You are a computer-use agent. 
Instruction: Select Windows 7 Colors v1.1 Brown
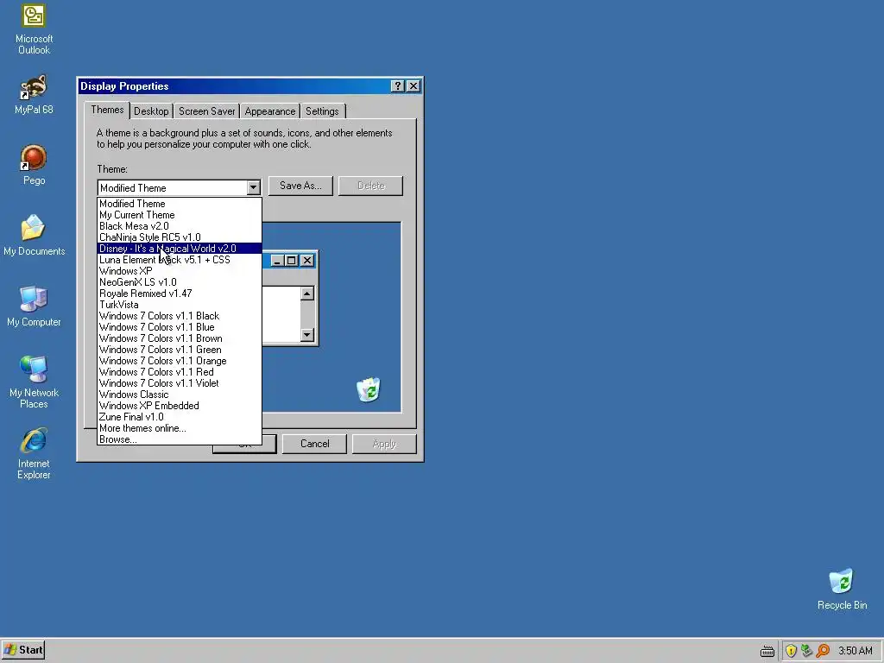pos(180,338)
